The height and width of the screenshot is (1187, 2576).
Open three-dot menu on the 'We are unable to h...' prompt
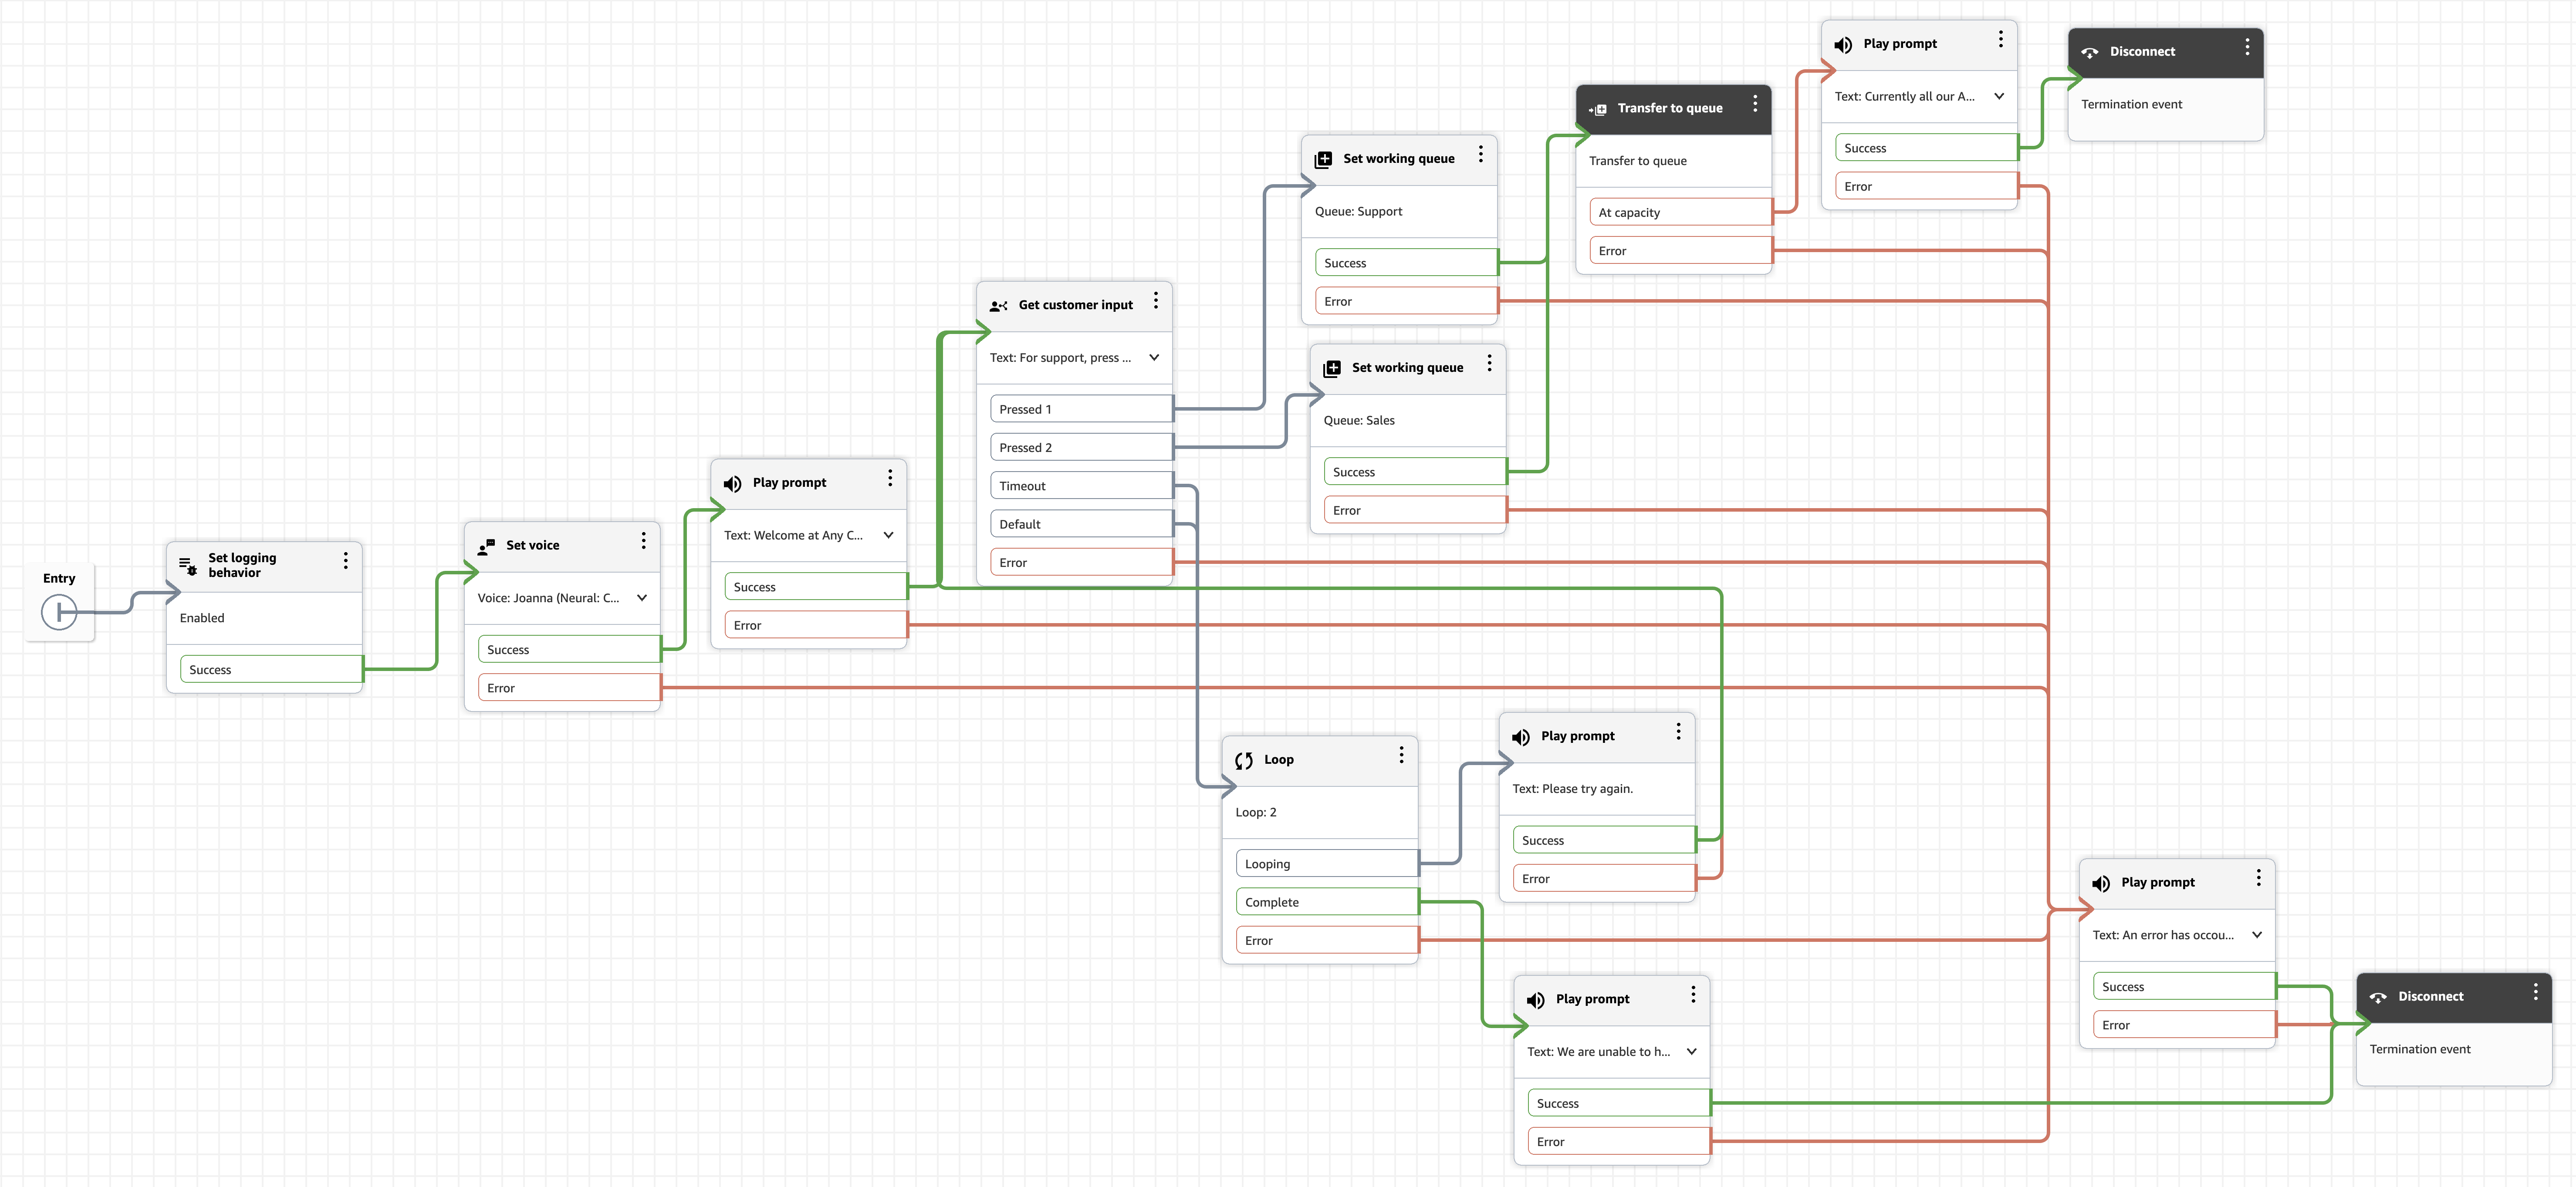1694,995
